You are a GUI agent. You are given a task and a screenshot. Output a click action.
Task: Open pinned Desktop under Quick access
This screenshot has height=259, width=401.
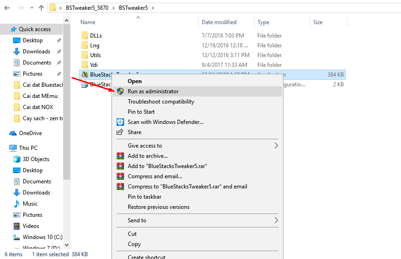coord(33,40)
